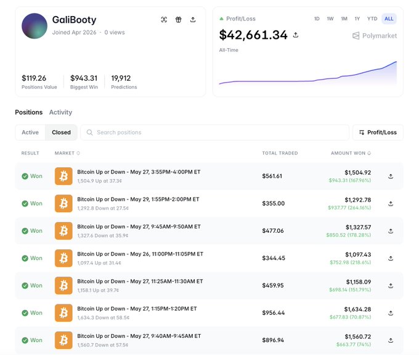Switch to Active positions
The width and height of the screenshot is (419, 355).
click(x=30, y=132)
